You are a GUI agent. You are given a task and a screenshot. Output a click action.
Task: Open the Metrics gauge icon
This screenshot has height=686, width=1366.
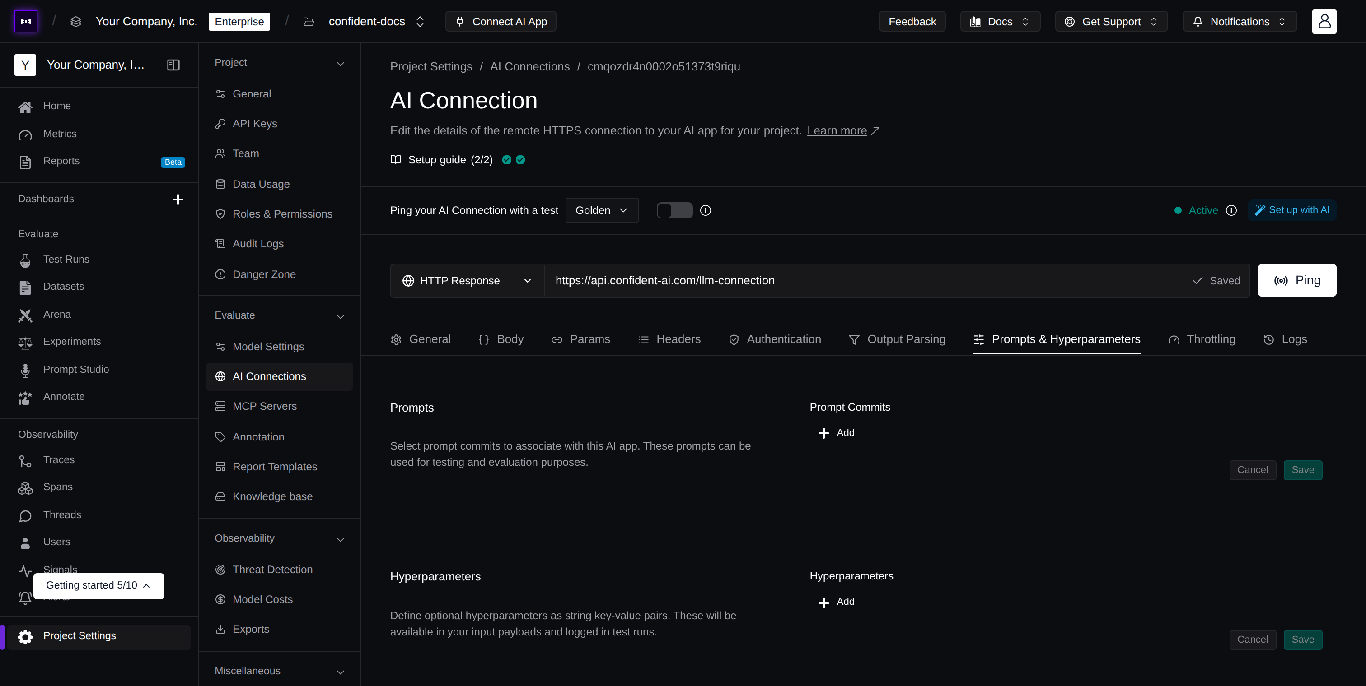[x=25, y=134]
